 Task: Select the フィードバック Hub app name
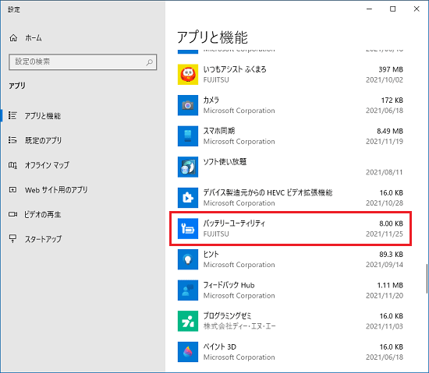229,285
